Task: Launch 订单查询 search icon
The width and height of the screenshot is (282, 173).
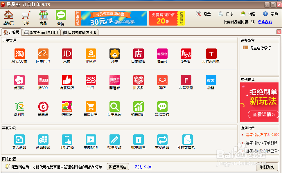Action: (x=114, y=107)
